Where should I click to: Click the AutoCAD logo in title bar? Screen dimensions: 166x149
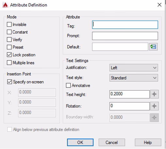tap(5, 5)
